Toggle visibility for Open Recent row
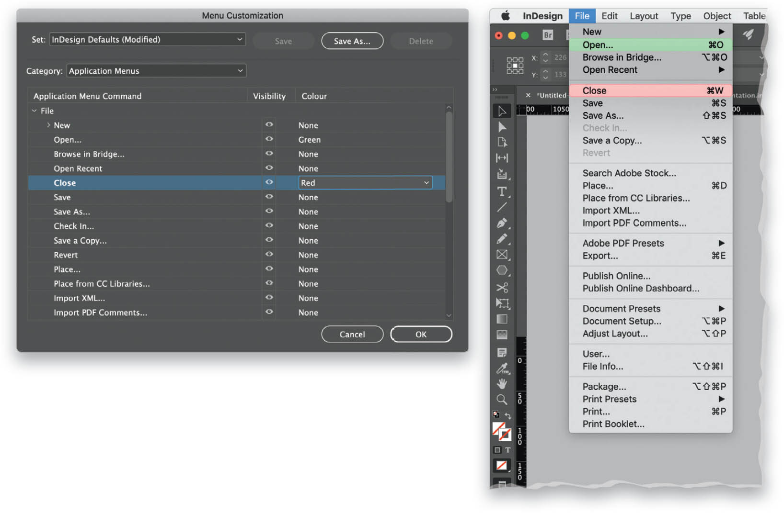 tap(269, 167)
